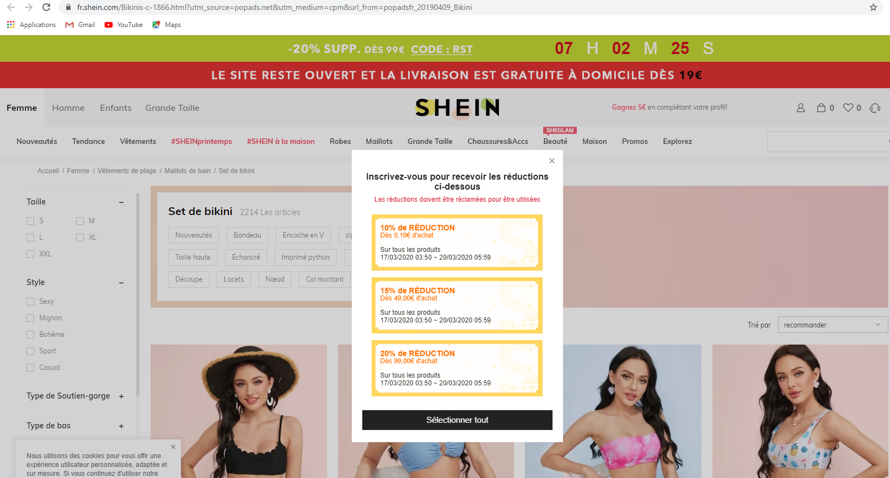Open the shopping bag icon
890x478 pixels.
(x=821, y=108)
